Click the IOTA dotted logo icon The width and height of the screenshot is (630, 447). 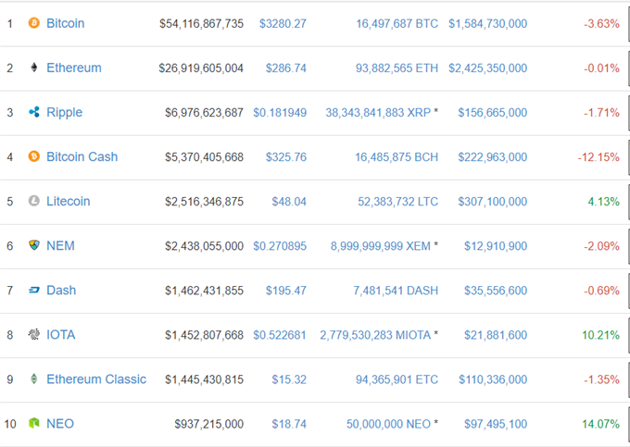33,334
